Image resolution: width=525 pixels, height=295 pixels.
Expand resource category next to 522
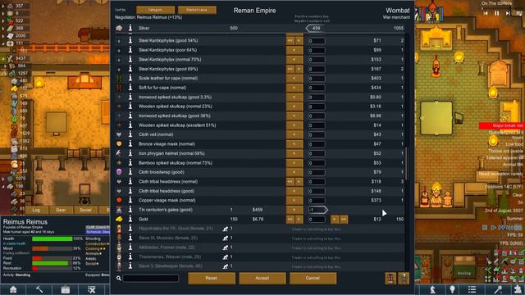(3, 20)
